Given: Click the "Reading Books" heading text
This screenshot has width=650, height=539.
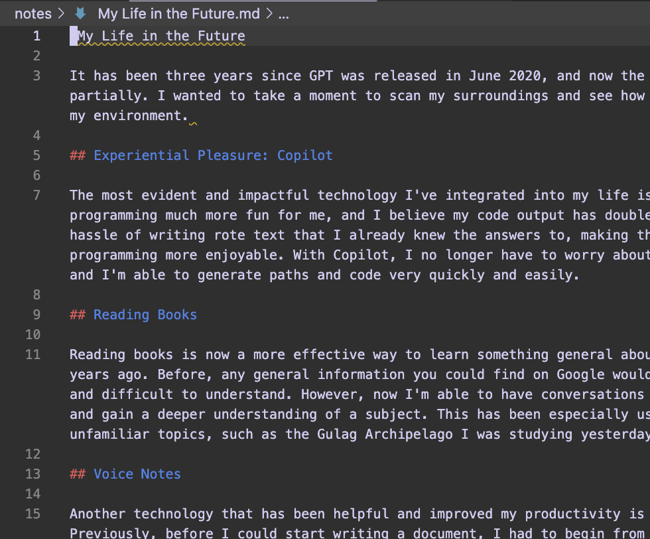Looking at the screenshot, I should pyautogui.click(x=145, y=315).
